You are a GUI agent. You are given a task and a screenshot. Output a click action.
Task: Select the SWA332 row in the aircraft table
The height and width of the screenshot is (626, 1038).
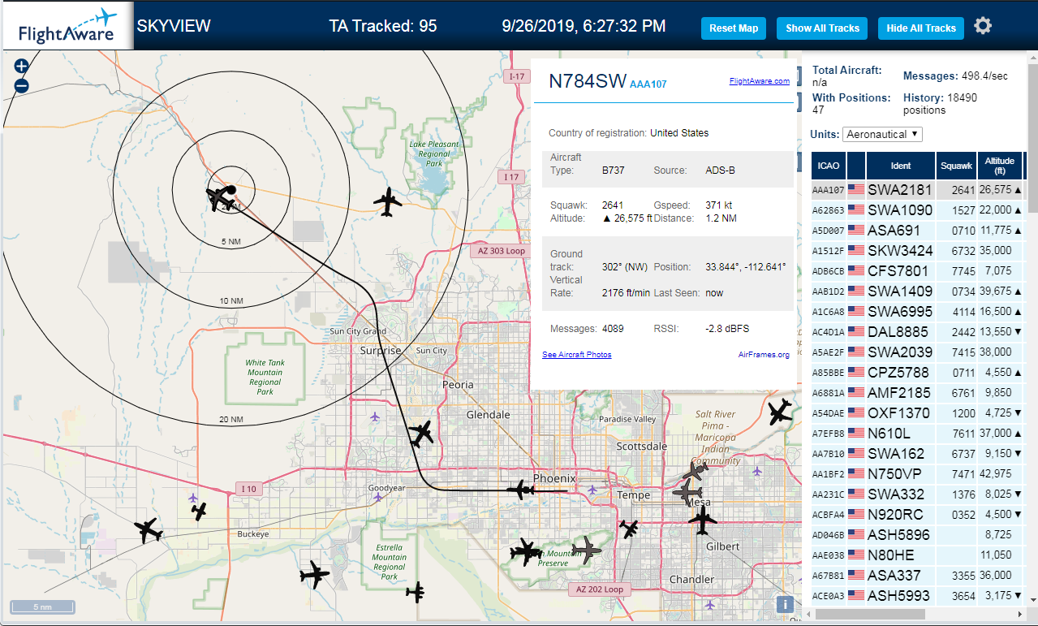pos(917,494)
